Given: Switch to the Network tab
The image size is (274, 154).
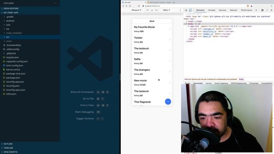Looking at the screenshot, I should pyautogui.click(x=233, y=10).
